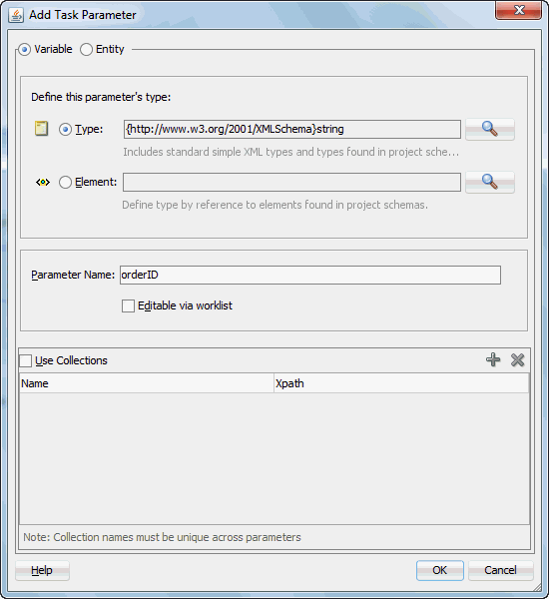
Task: Click the X delete collection icon
Action: [x=517, y=359]
